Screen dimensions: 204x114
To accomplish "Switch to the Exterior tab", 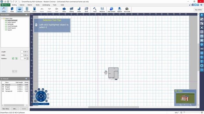I will click(x=22, y=5).
